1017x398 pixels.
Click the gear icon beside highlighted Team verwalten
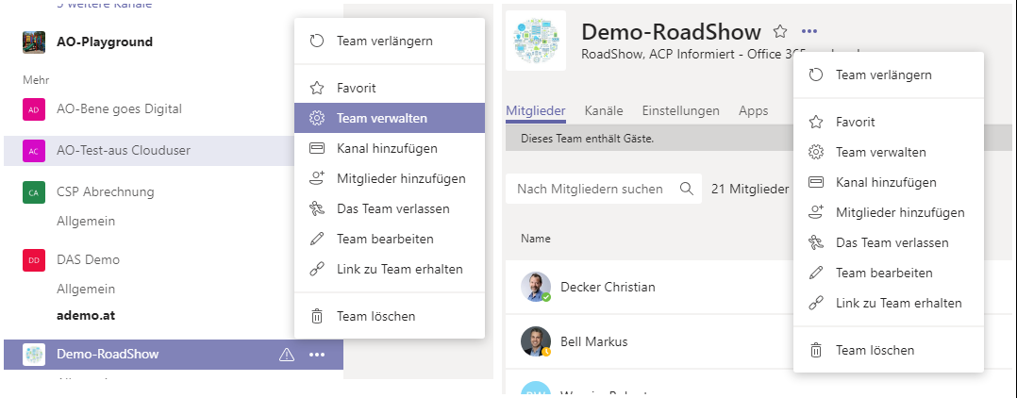pyautogui.click(x=317, y=118)
